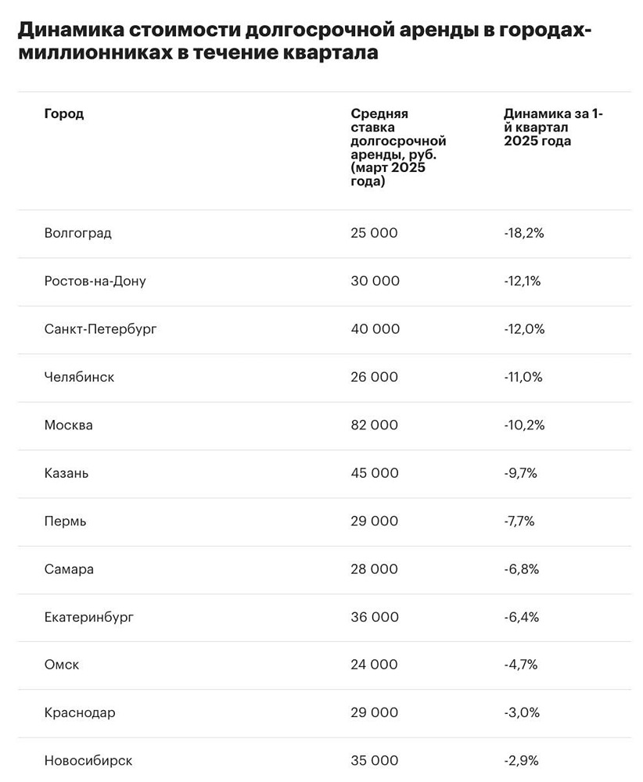Select the Самара row name

click(70, 569)
